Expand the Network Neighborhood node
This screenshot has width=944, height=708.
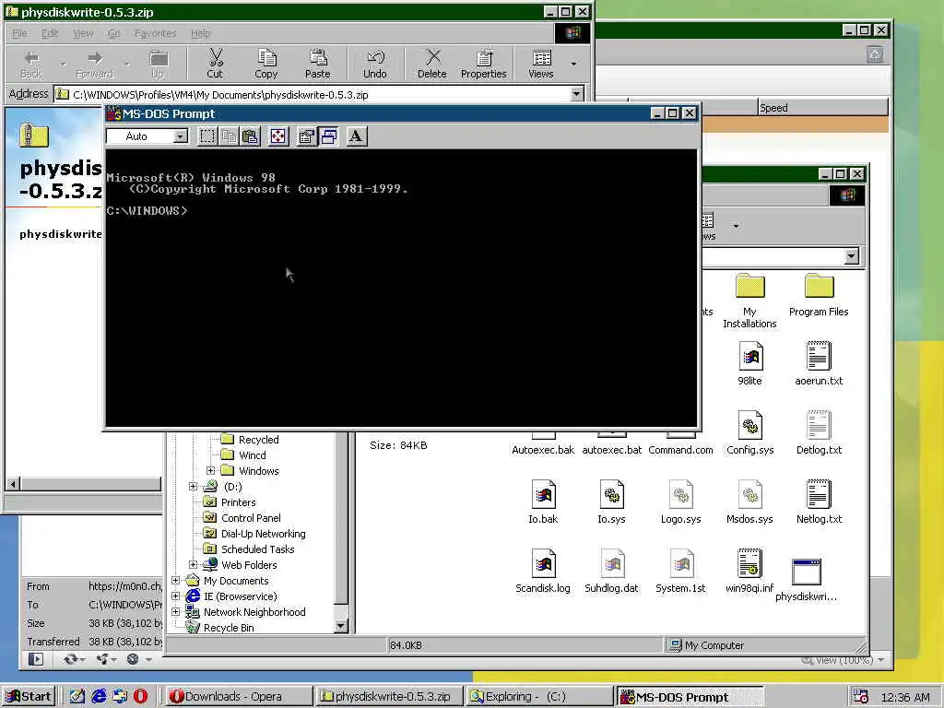175,612
